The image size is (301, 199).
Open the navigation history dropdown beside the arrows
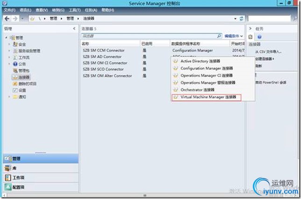pyautogui.click(x=22, y=19)
